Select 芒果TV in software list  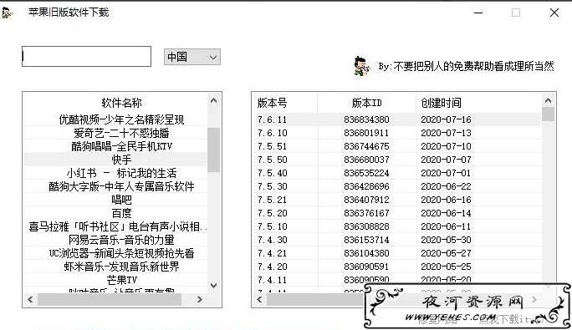pos(115,280)
